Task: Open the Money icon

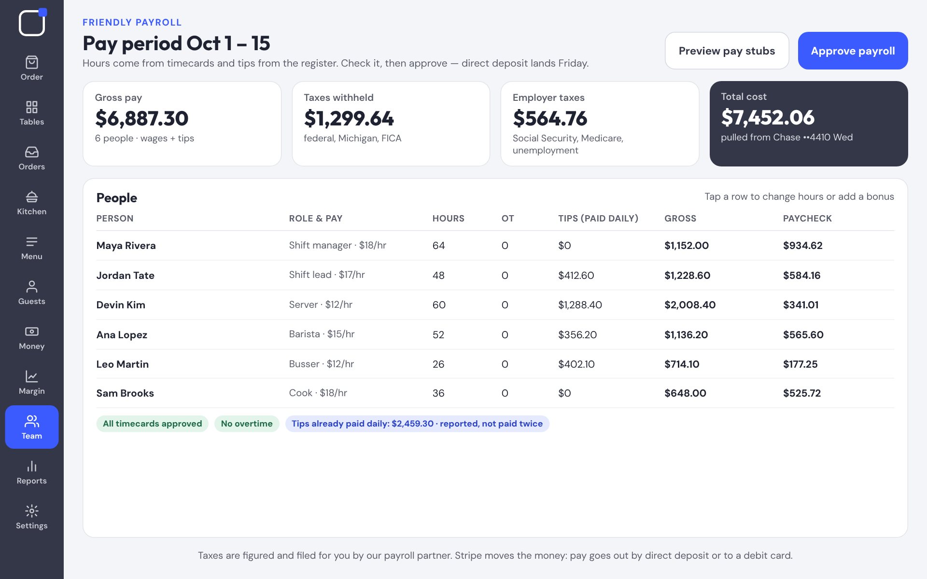Action: [x=32, y=331]
